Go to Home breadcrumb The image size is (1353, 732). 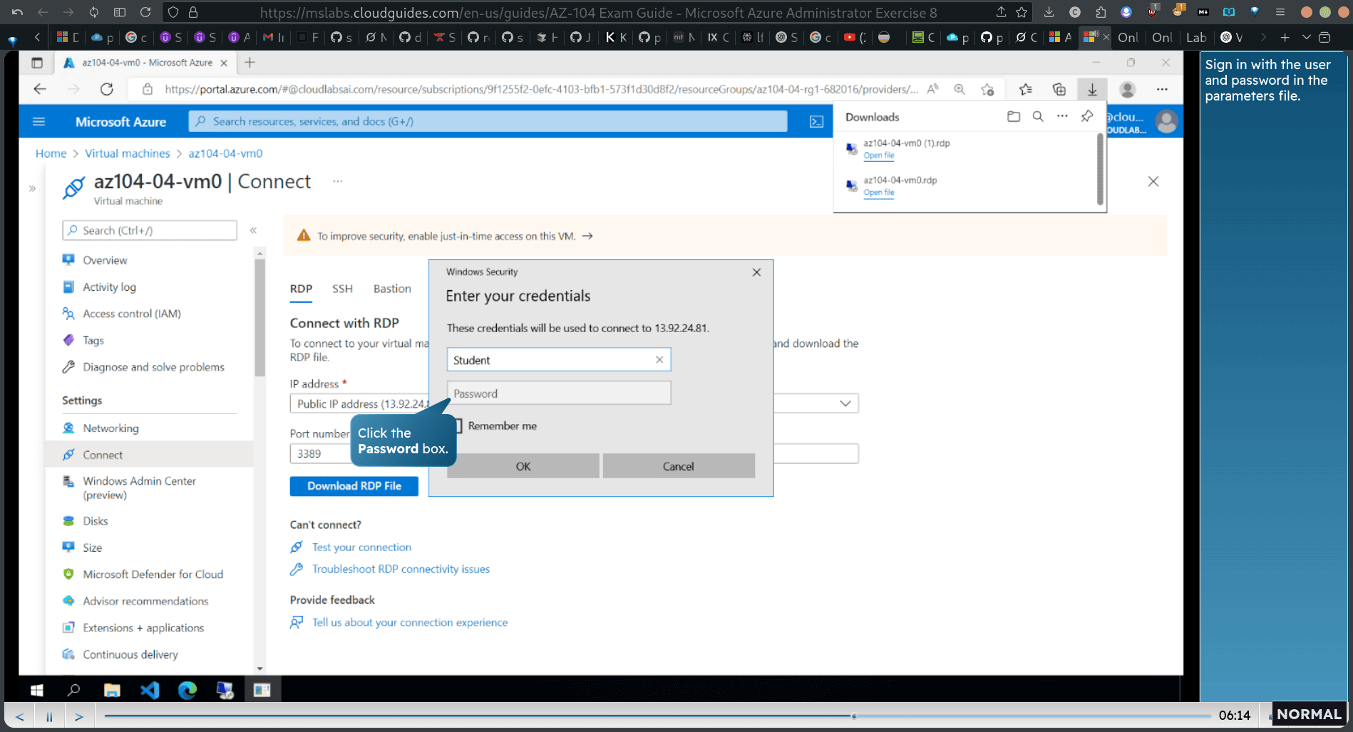point(51,153)
